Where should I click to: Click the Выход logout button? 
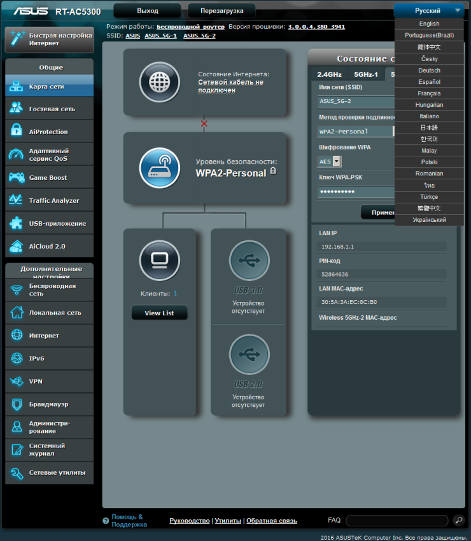pos(148,11)
